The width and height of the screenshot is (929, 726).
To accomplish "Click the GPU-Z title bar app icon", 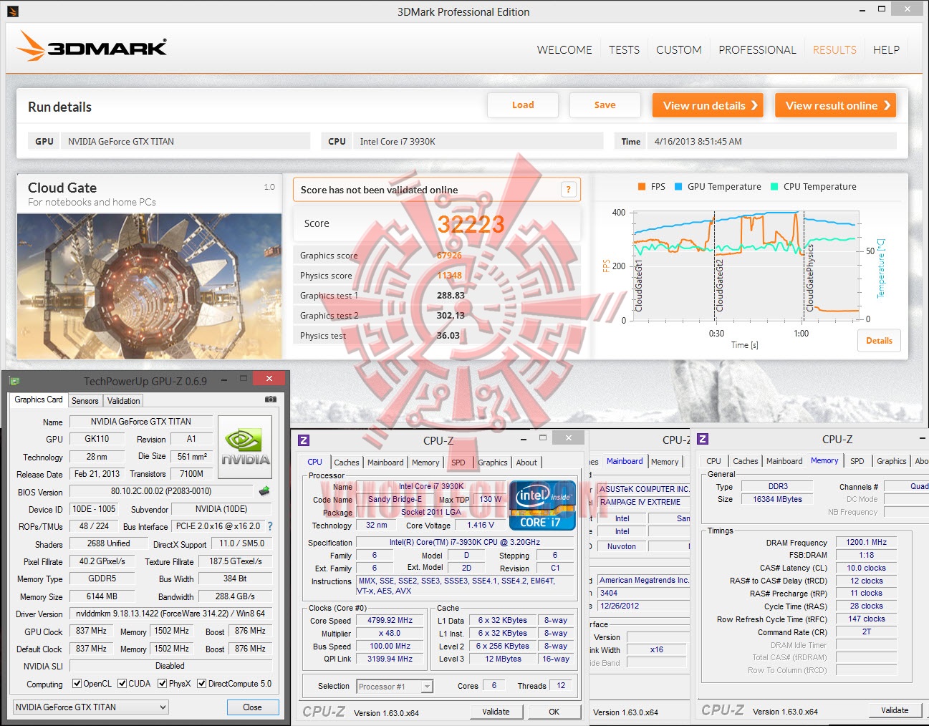I will 14,381.
